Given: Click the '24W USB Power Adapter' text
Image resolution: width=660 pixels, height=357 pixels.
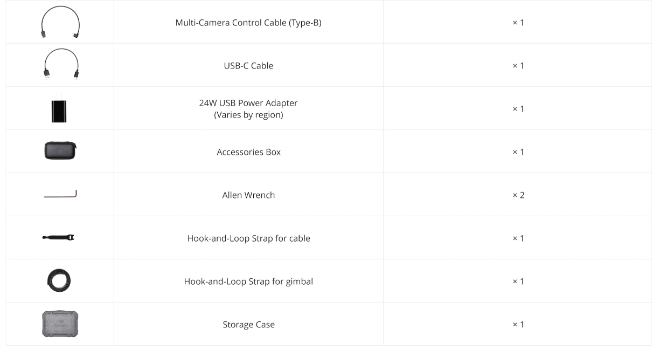Looking at the screenshot, I should tap(248, 103).
